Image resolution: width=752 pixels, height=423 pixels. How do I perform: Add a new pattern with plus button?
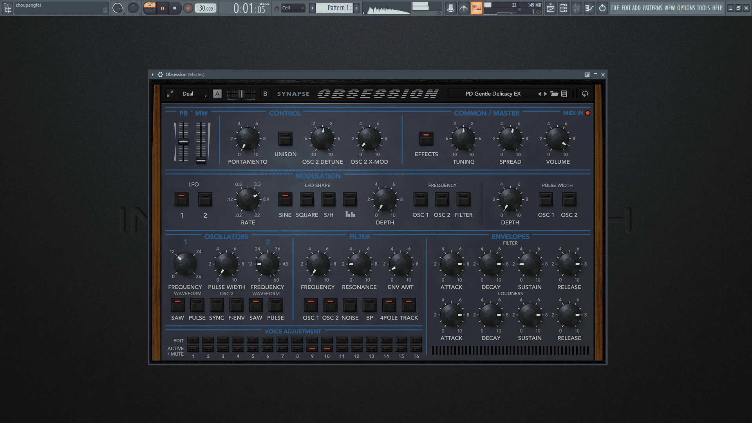click(x=356, y=8)
